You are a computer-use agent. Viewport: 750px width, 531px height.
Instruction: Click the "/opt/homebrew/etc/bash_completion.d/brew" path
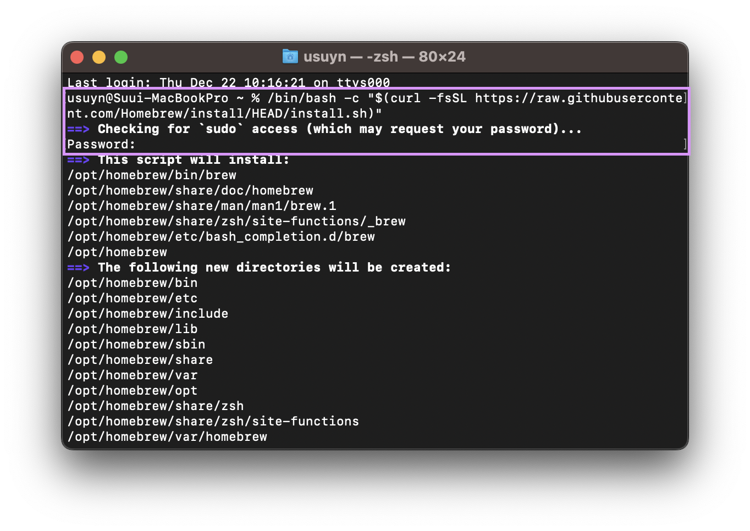[221, 237]
